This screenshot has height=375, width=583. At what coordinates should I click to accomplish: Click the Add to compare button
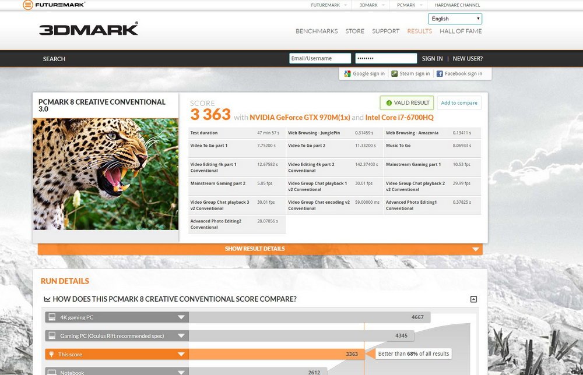(x=459, y=103)
